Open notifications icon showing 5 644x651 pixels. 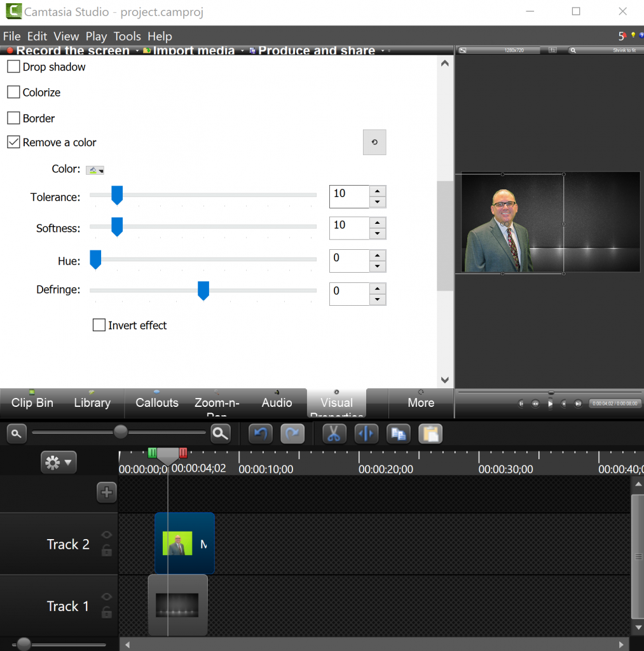622,36
